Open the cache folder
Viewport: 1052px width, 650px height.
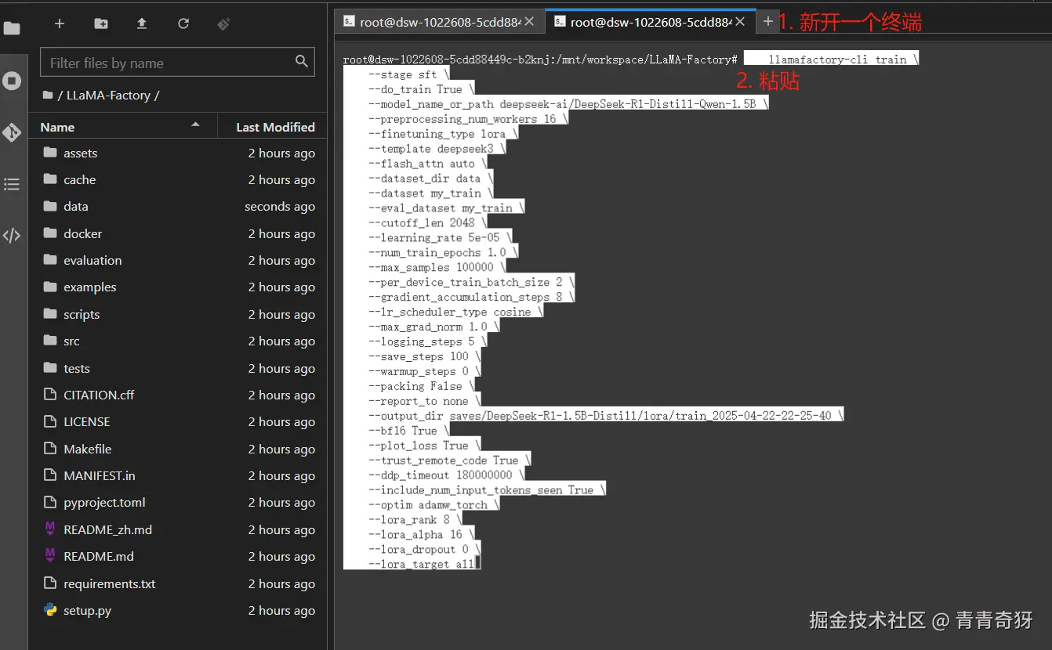180,179
